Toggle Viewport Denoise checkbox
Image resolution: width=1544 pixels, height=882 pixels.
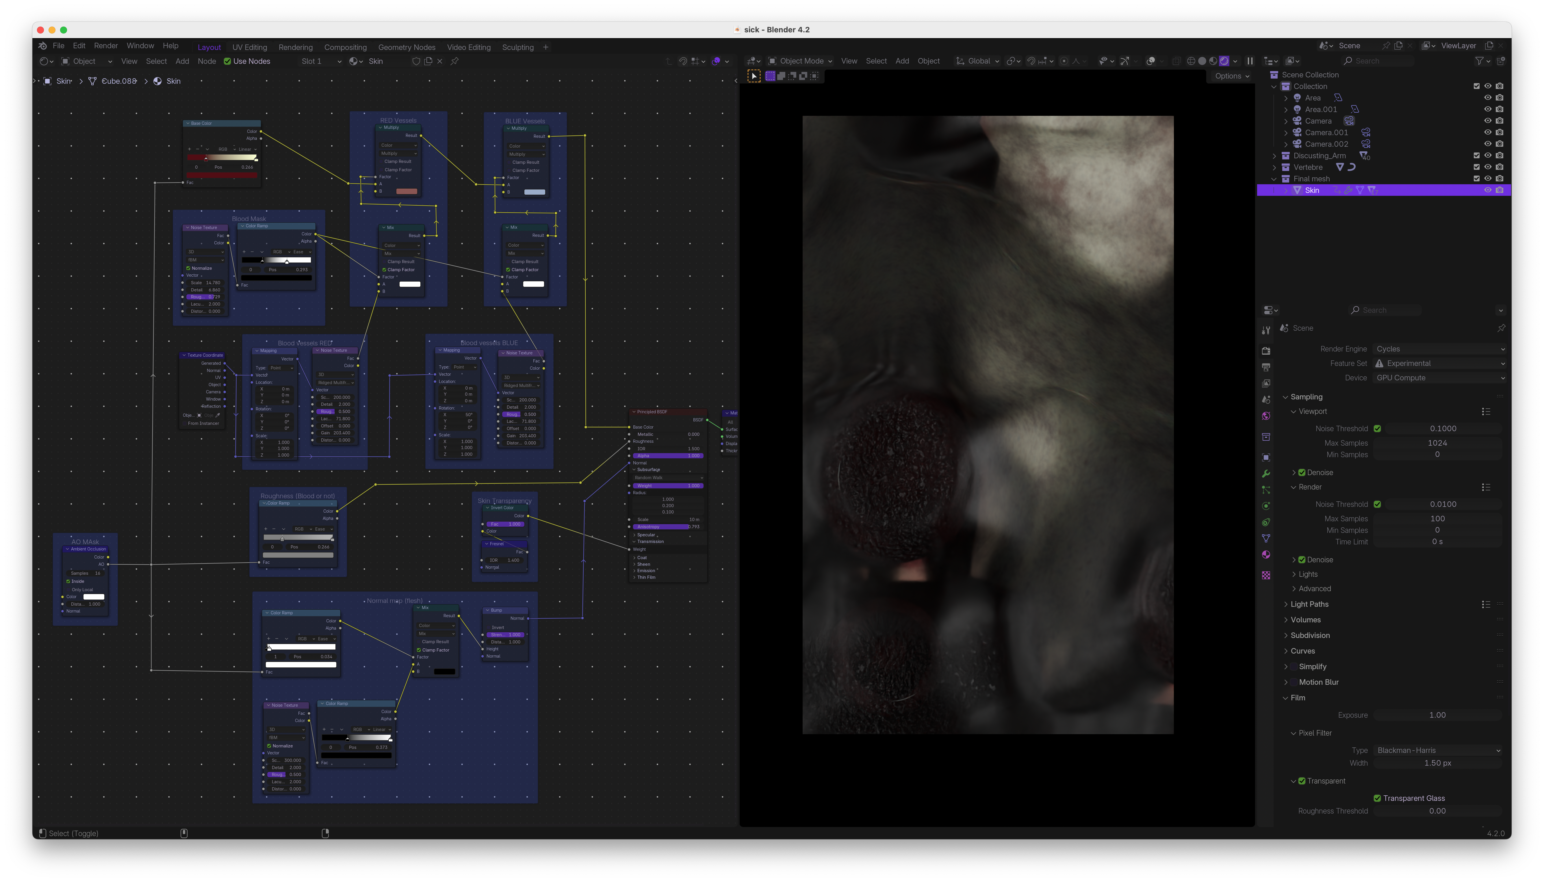click(x=1302, y=472)
